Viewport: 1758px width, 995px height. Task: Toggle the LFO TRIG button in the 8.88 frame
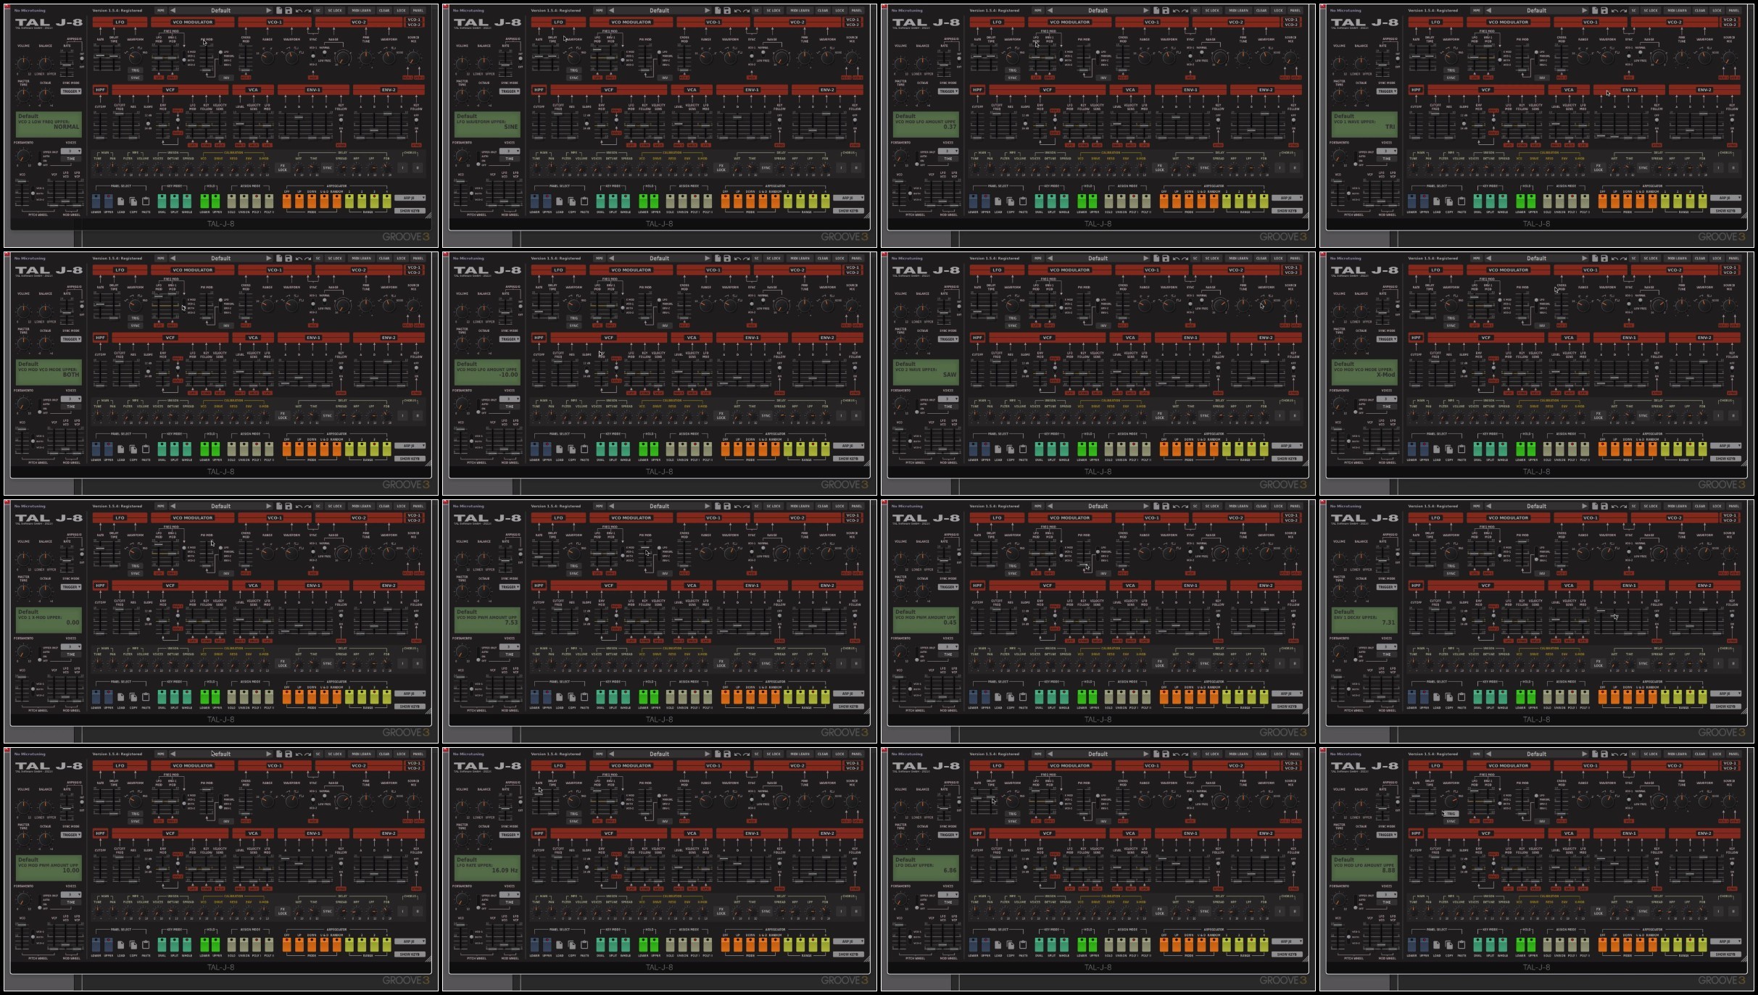(x=1451, y=814)
